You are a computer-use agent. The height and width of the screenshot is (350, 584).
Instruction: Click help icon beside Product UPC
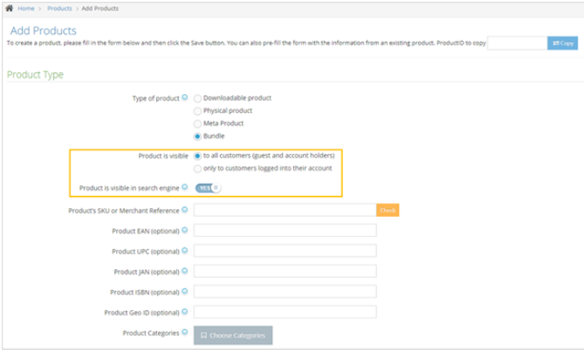(x=185, y=251)
